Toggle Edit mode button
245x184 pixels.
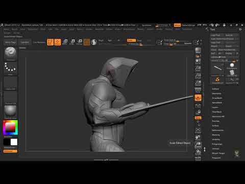tap(50, 42)
